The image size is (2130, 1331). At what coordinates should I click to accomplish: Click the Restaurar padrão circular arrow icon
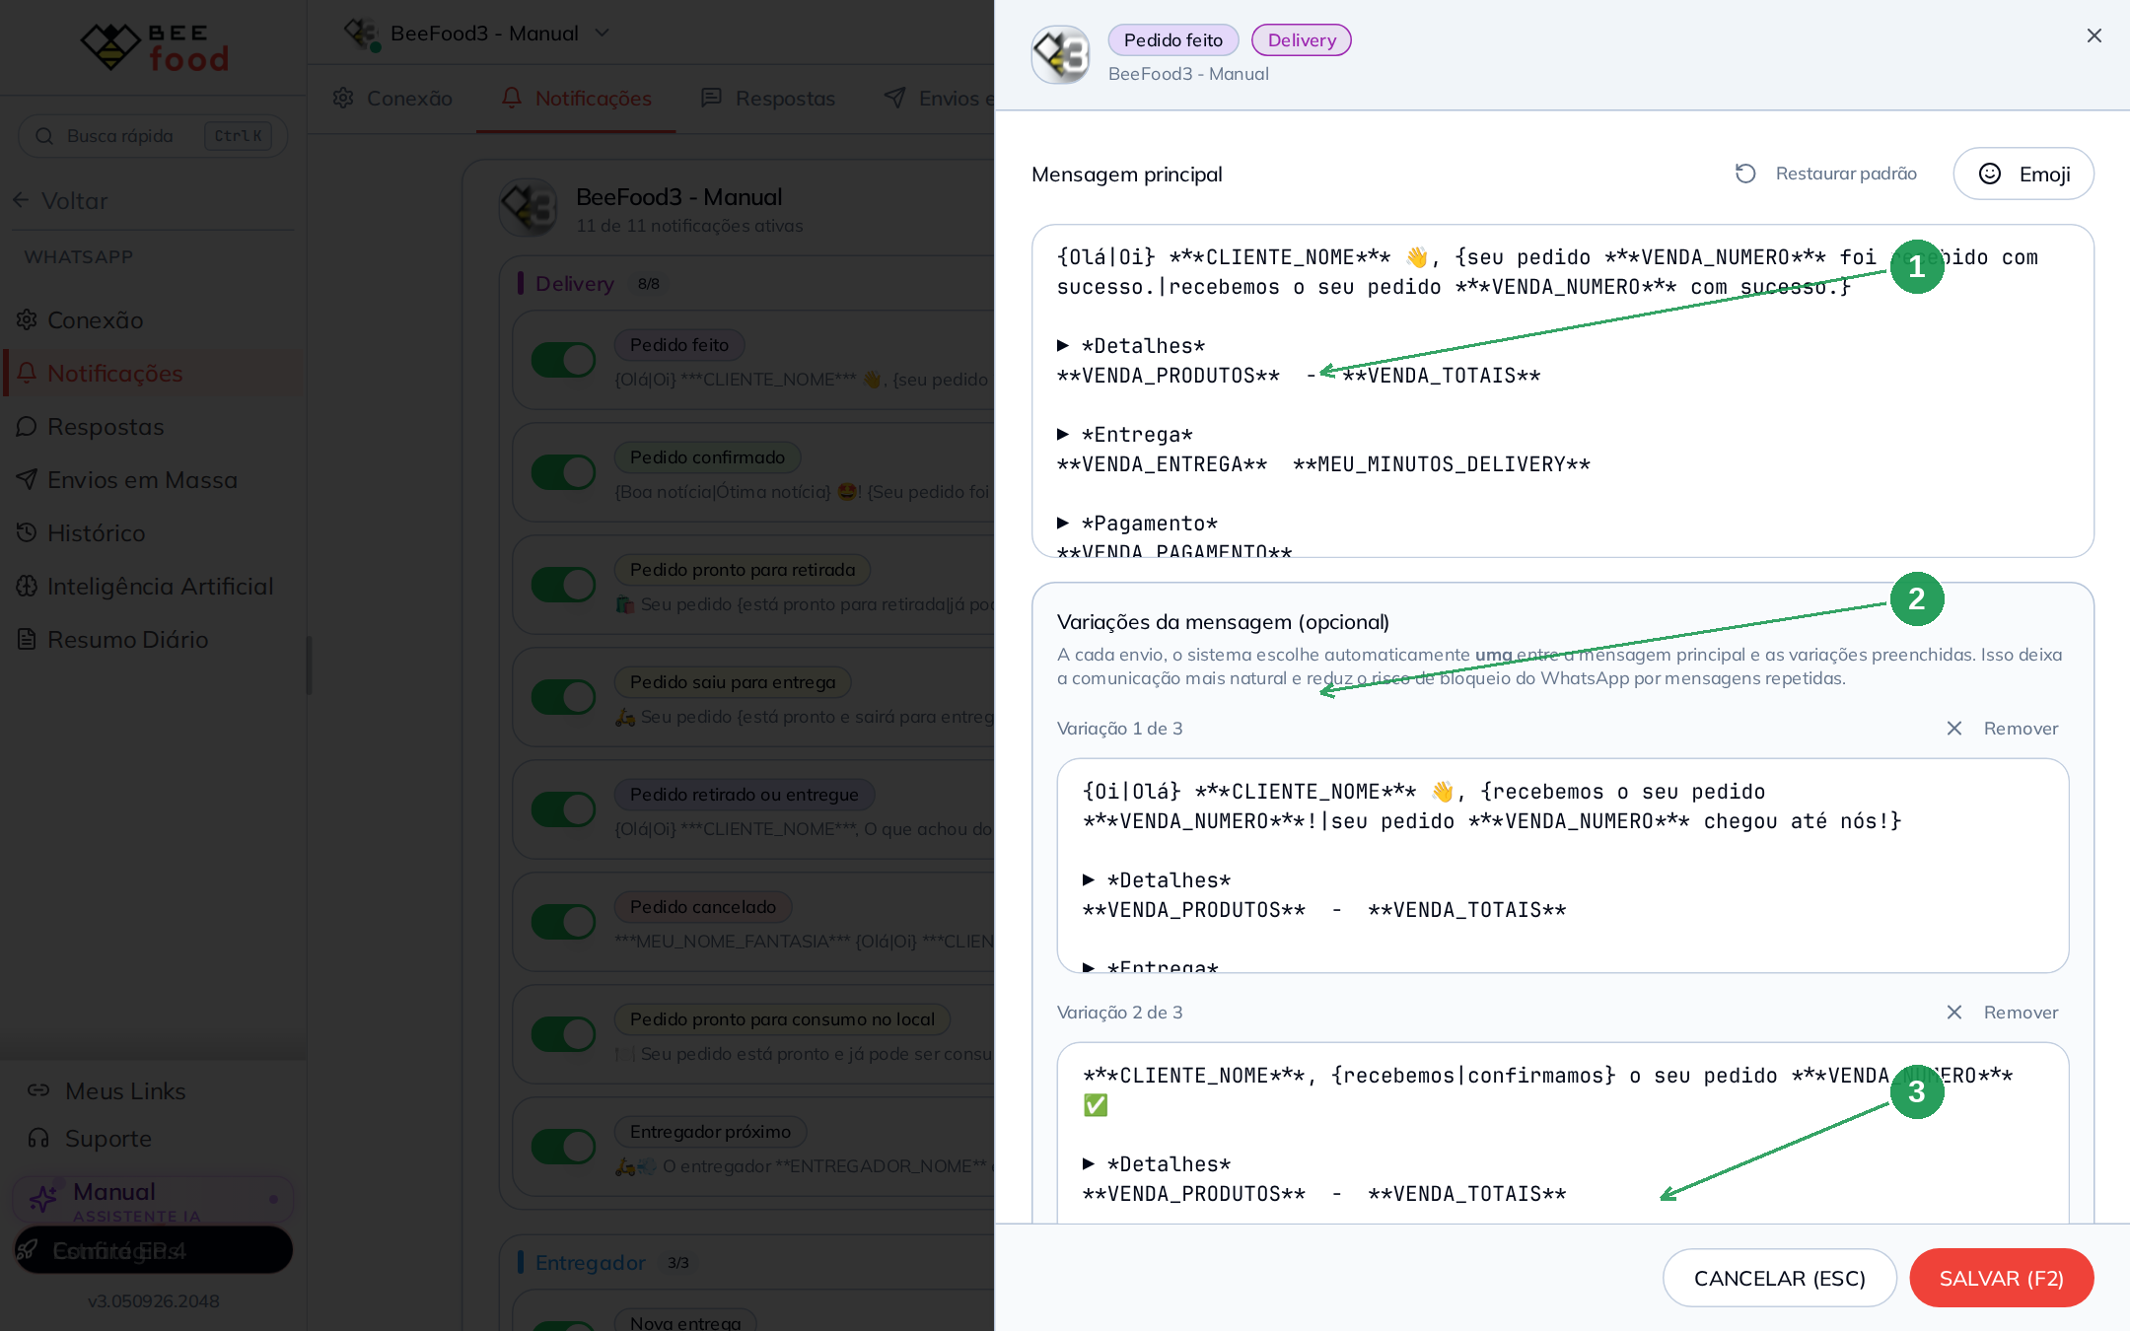pos(1745,174)
